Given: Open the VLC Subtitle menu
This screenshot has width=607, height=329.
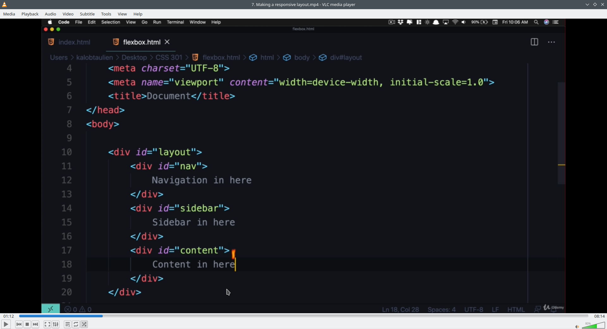Looking at the screenshot, I should click(x=87, y=14).
